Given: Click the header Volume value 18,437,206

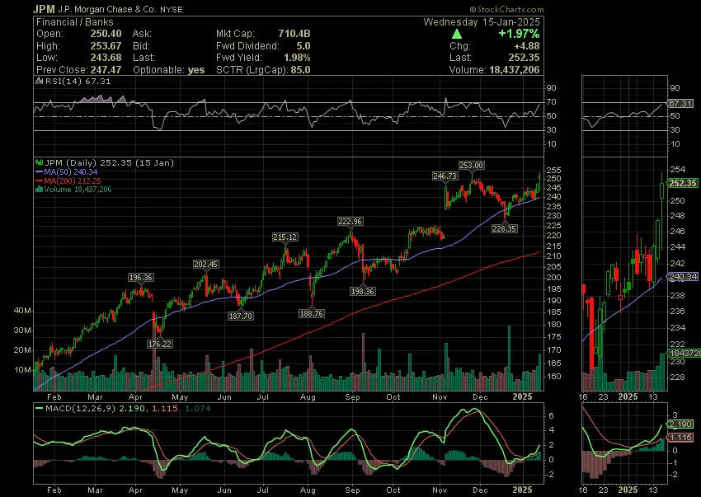Looking at the screenshot, I should (514, 70).
